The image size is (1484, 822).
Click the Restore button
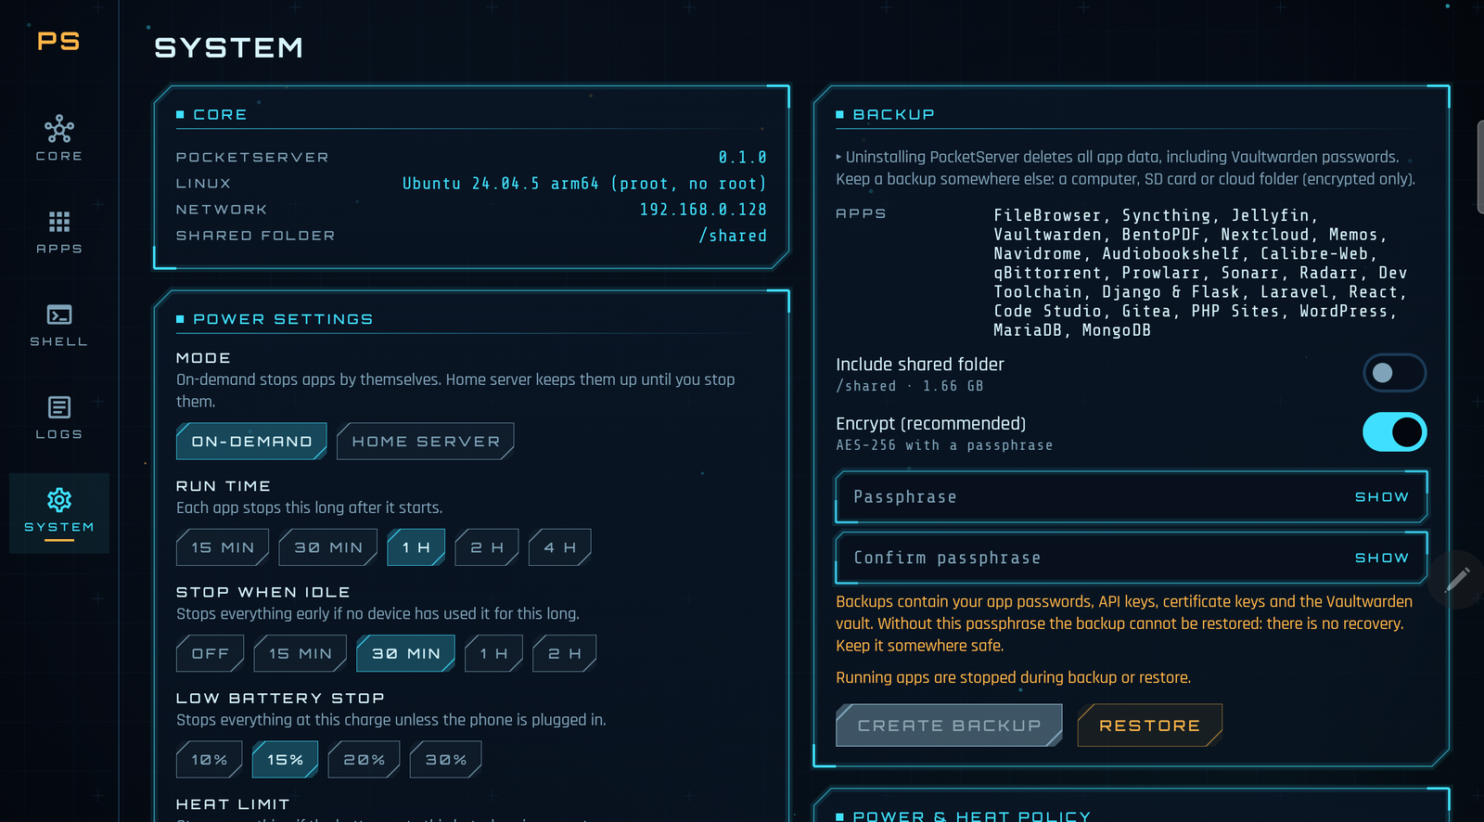pos(1150,726)
